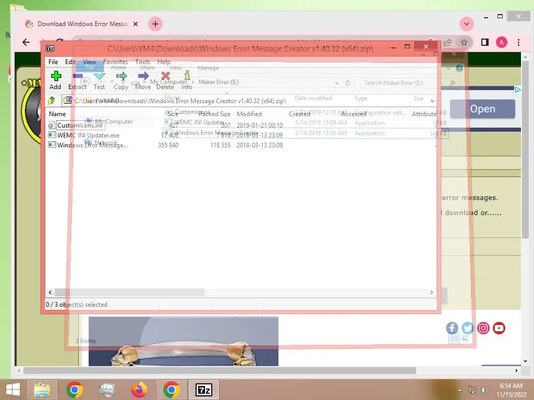Click the Open button on the webpage
534x400 pixels.
[x=482, y=109]
